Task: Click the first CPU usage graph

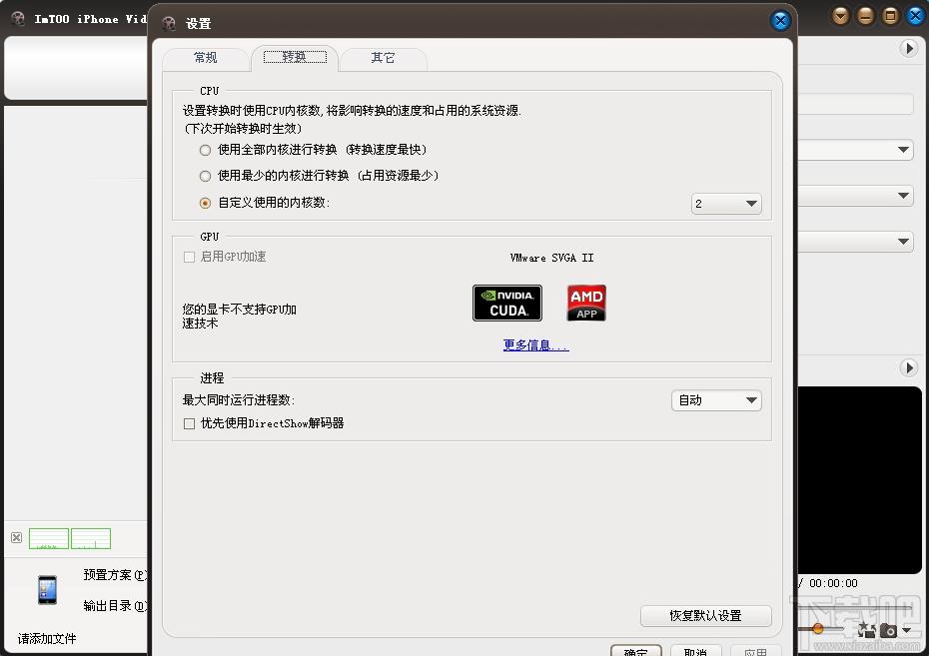Action: tap(49, 539)
